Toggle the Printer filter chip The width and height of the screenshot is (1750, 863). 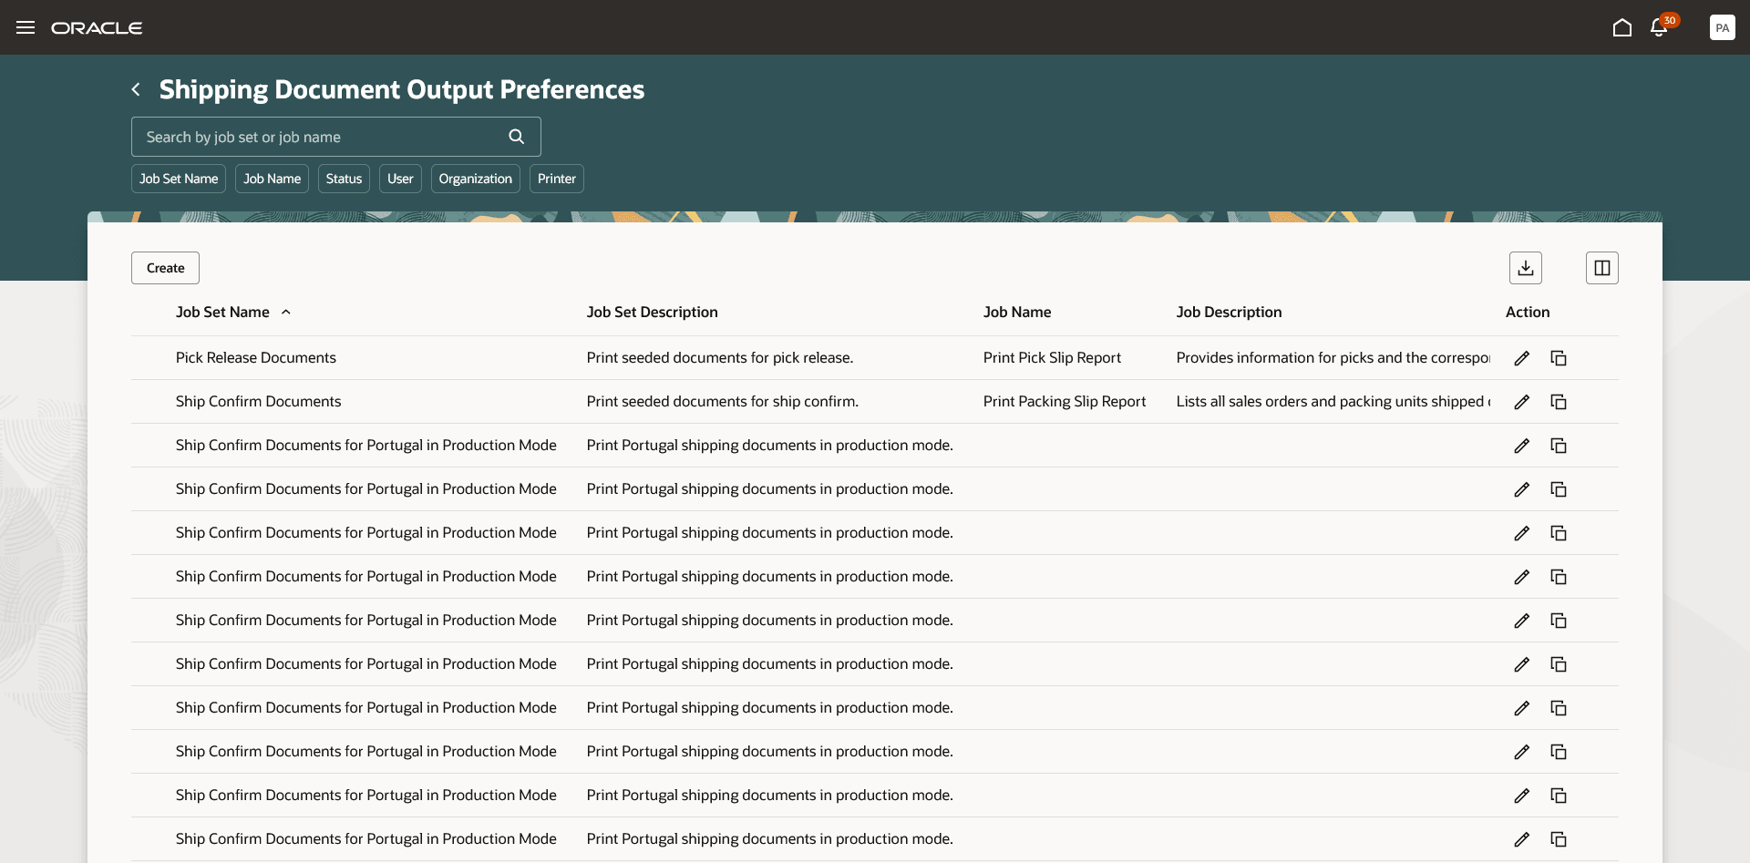click(x=556, y=179)
